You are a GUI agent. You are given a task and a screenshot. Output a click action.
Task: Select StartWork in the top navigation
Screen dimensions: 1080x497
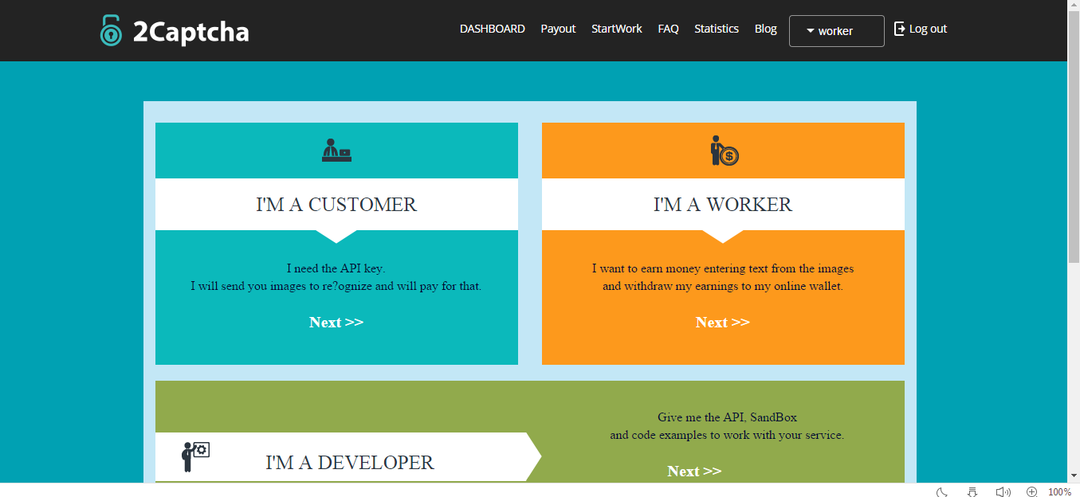pos(616,29)
